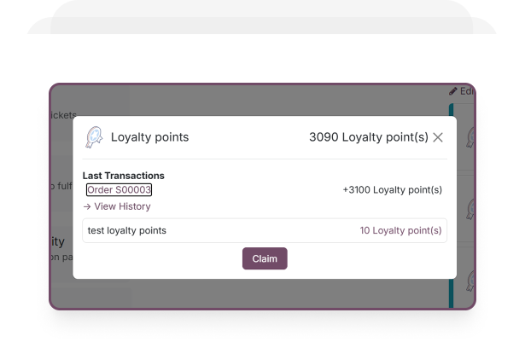Open View History link
Screen dimensions: 525x359
point(122,206)
